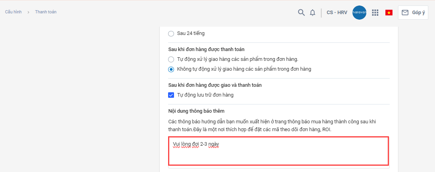Screen dimensions: 435x172
Task: Go to Cấu hình breadcrumb
Action: pos(14,12)
